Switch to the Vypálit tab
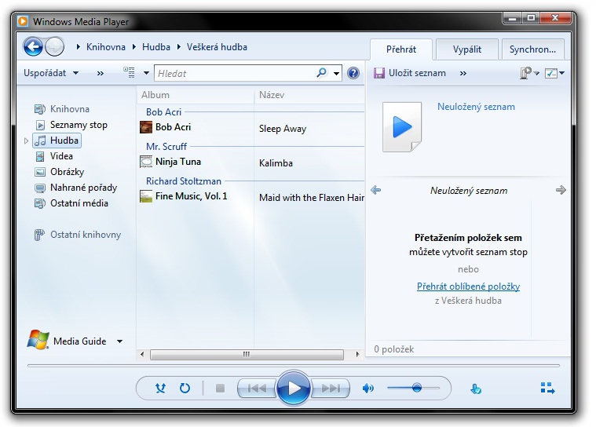 [x=466, y=49]
